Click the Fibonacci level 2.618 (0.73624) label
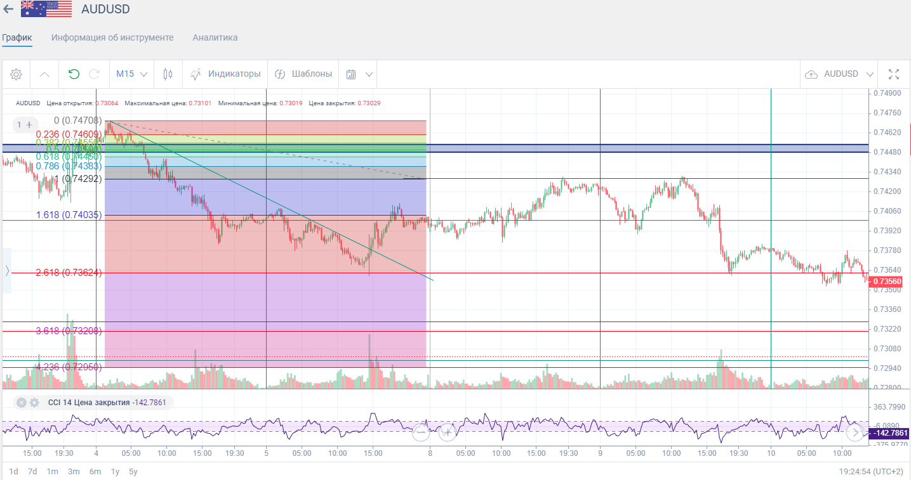The width and height of the screenshot is (911, 480). pos(69,273)
